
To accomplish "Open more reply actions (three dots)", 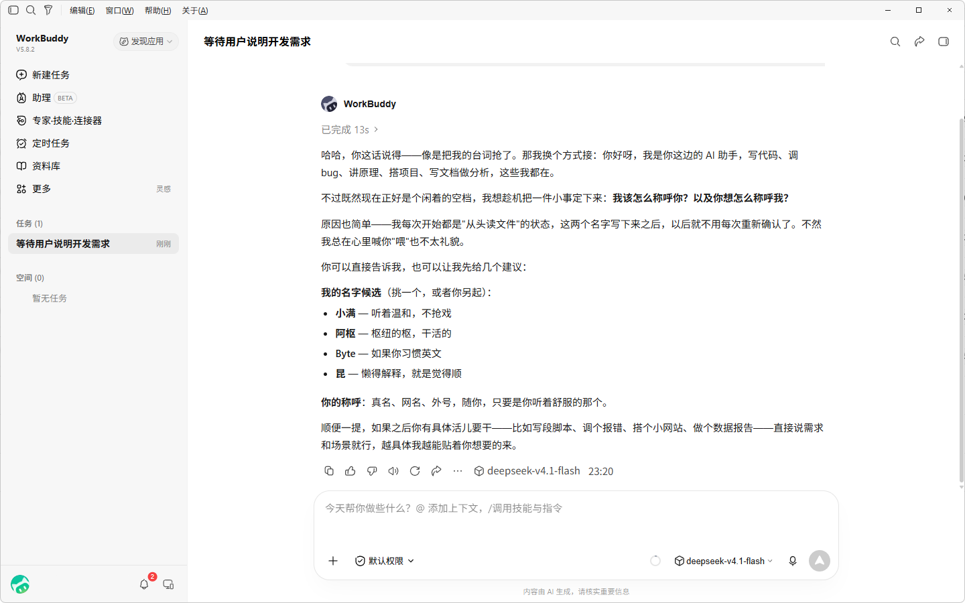I will pos(458,471).
